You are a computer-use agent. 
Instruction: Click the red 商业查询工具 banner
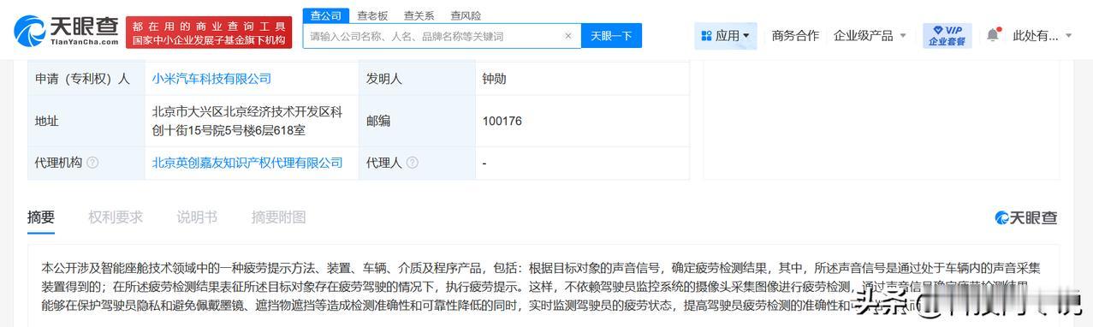click(x=209, y=33)
